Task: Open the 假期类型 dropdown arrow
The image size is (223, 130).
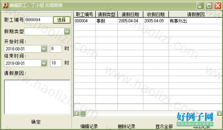Action: (67, 32)
